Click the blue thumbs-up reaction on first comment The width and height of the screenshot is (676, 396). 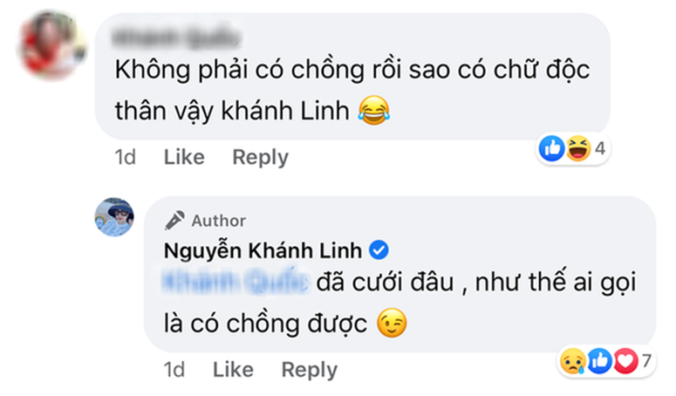pyautogui.click(x=553, y=149)
